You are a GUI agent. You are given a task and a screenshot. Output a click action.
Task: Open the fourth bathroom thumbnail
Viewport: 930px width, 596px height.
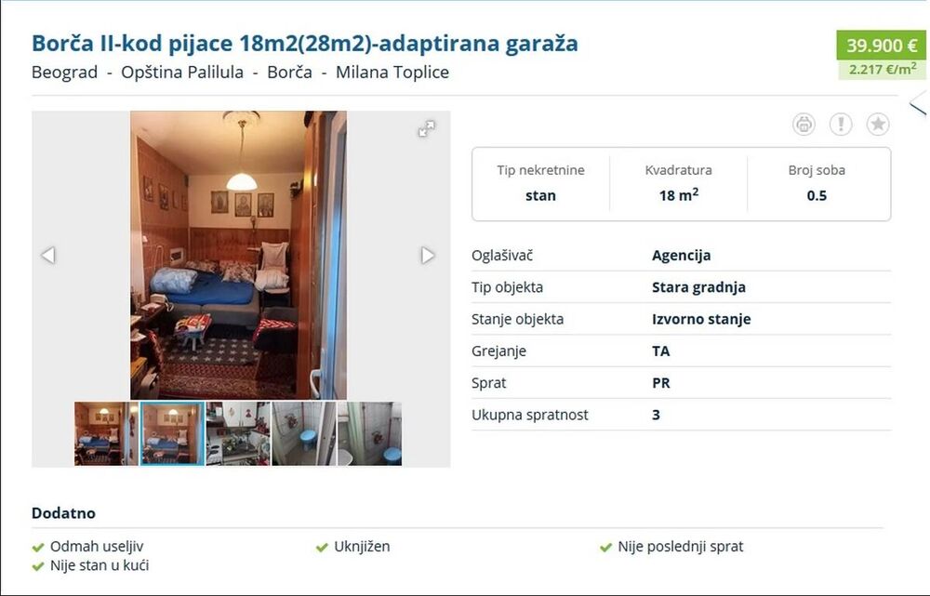[x=304, y=433]
